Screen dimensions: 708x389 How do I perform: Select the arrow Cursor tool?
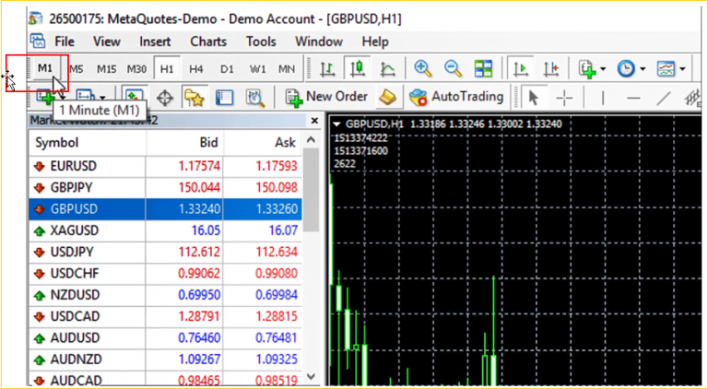533,97
